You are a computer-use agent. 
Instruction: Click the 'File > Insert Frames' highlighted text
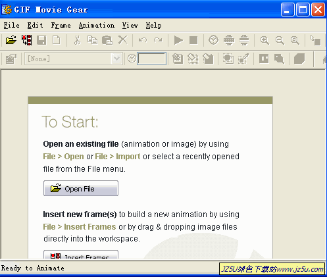coord(80,227)
